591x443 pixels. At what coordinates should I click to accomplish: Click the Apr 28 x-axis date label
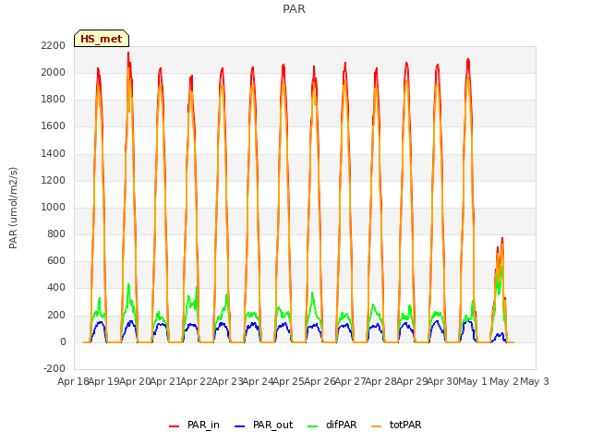pos(381,381)
